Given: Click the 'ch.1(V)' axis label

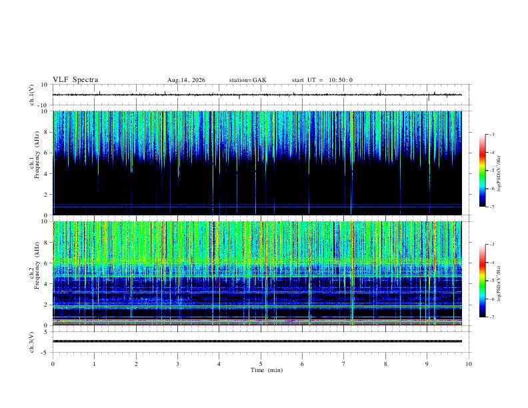Looking at the screenshot, I should tap(32, 95).
